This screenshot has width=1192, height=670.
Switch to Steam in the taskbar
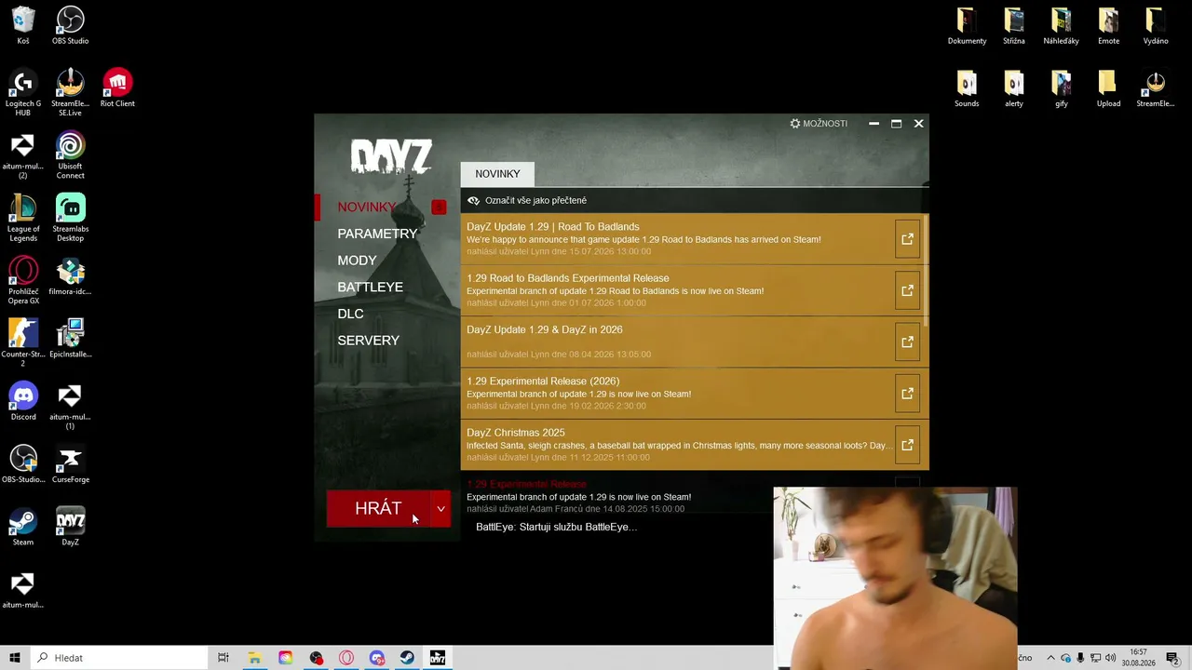pos(407,658)
